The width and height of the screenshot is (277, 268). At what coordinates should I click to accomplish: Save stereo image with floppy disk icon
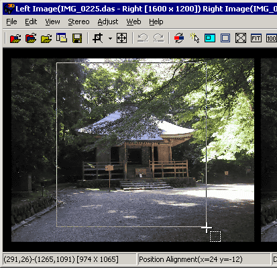[x=77, y=38]
